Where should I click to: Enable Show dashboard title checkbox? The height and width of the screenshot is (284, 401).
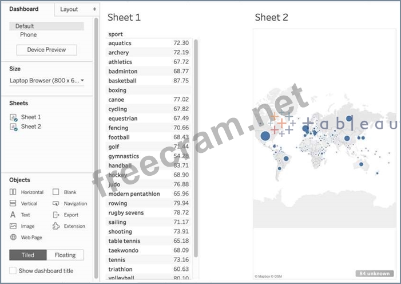coord(13,271)
